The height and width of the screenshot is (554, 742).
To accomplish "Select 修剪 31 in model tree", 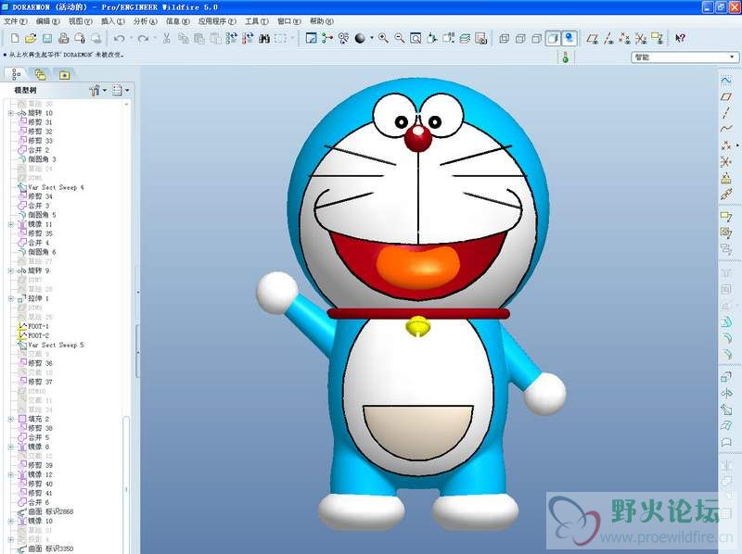I will (x=35, y=122).
